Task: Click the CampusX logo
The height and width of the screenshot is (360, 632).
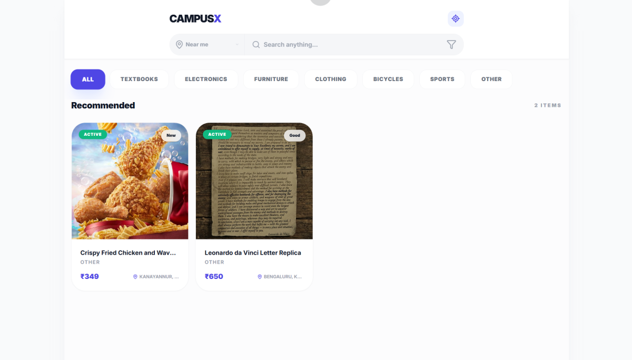Action: (195, 18)
